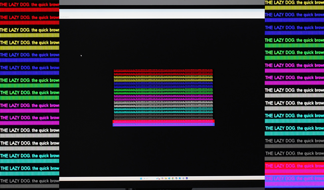
Task: Open the Windows Start menu
Action: pos(141,178)
